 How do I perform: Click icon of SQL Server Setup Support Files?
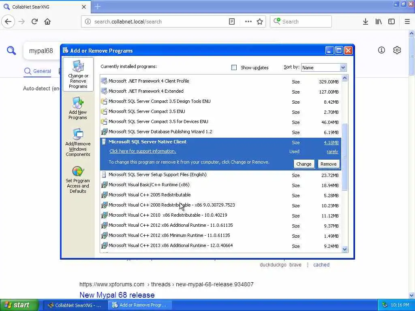pyautogui.click(x=104, y=175)
